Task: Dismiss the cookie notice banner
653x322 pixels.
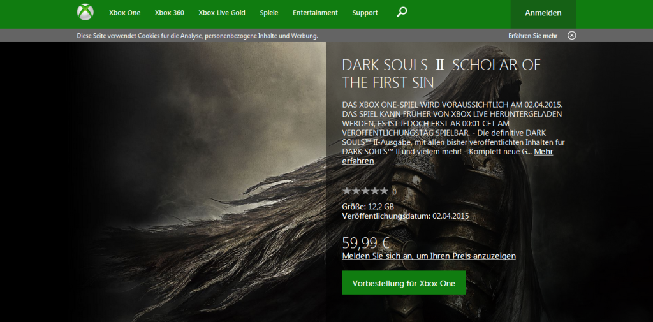Action: (x=571, y=36)
